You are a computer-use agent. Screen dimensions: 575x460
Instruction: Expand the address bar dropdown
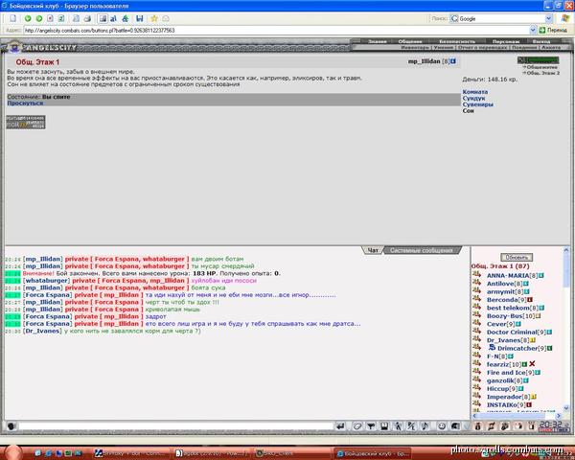(533, 30)
